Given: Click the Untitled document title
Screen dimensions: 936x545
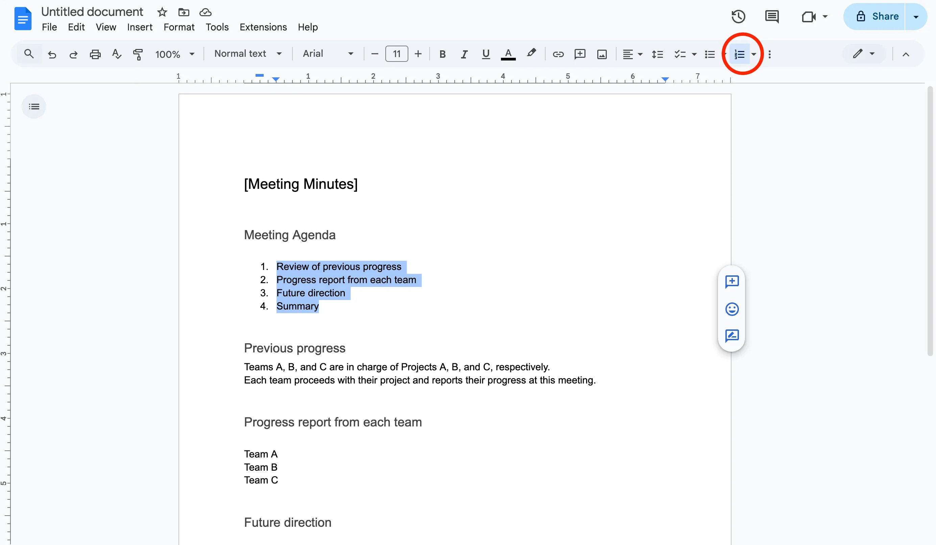Looking at the screenshot, I should pos(92,12).
